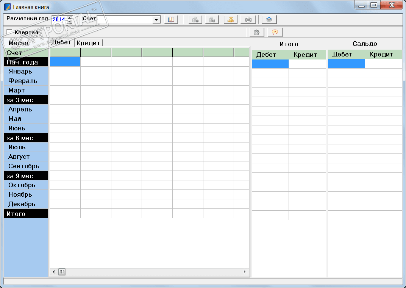Select the Июль row label
Image resolution: width=406 pixels, height=288 pixels.
[x=26, y=147]
